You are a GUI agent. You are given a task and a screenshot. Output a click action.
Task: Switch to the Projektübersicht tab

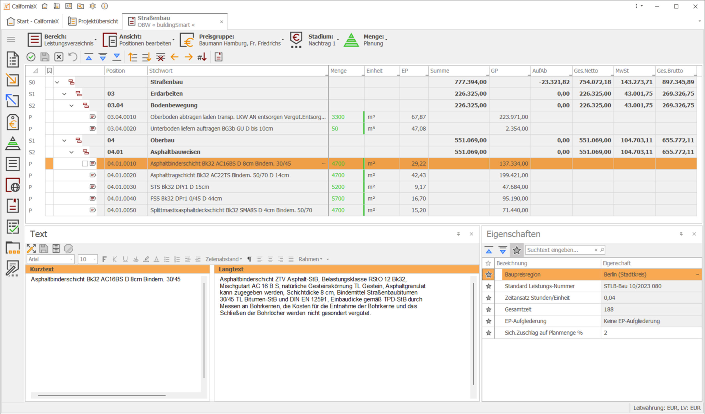tap(93, 21)
